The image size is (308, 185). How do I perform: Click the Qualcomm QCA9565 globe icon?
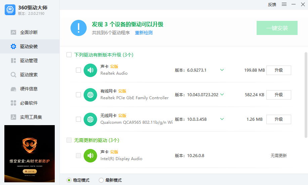pos(90,119)
